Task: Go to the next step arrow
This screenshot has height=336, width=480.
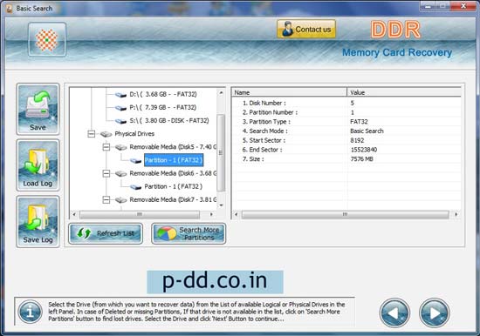Action: coord(434,312)
